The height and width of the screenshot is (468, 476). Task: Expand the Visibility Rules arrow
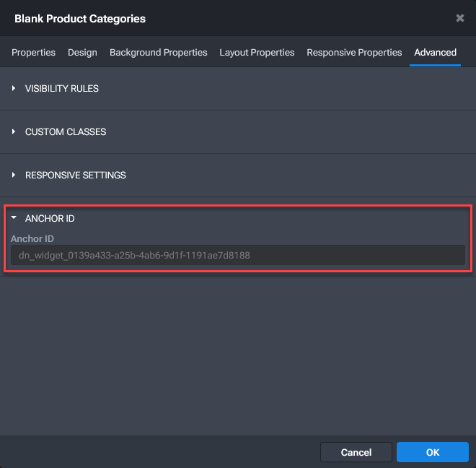(x=14, y=88)
